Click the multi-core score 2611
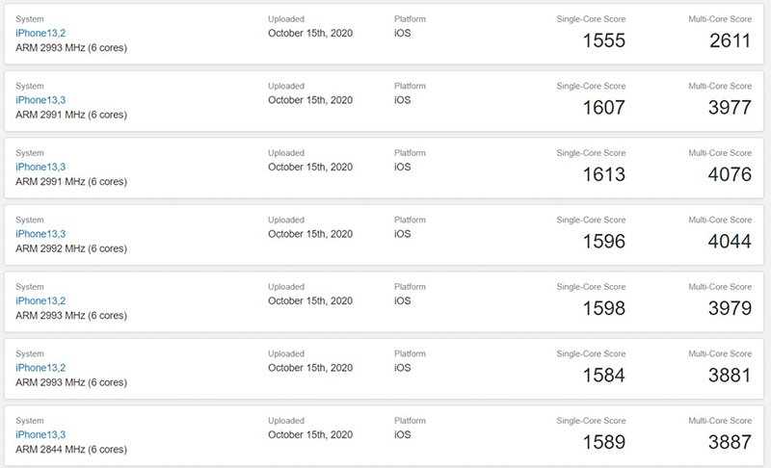The height and width of the screenshot is (468, 771). [730, 41]
